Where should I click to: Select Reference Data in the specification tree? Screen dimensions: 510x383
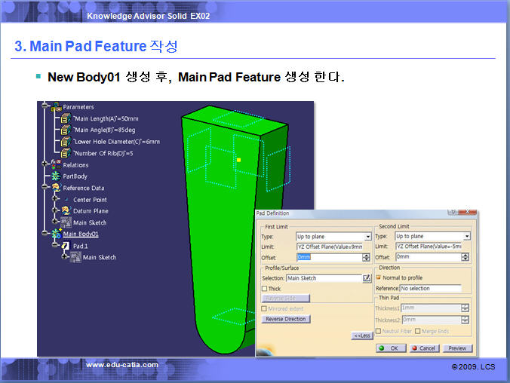(x=83, y=188)
